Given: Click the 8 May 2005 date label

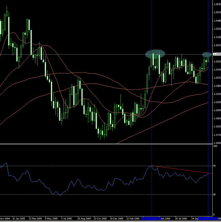Looking at the screenshot, I should tap(51, 219).
